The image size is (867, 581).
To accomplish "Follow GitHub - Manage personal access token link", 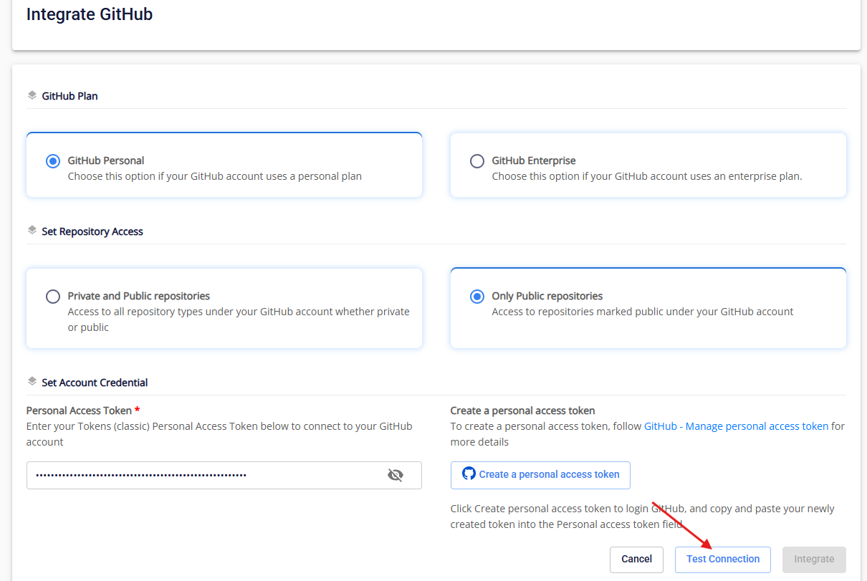I will tap(736, 426).
